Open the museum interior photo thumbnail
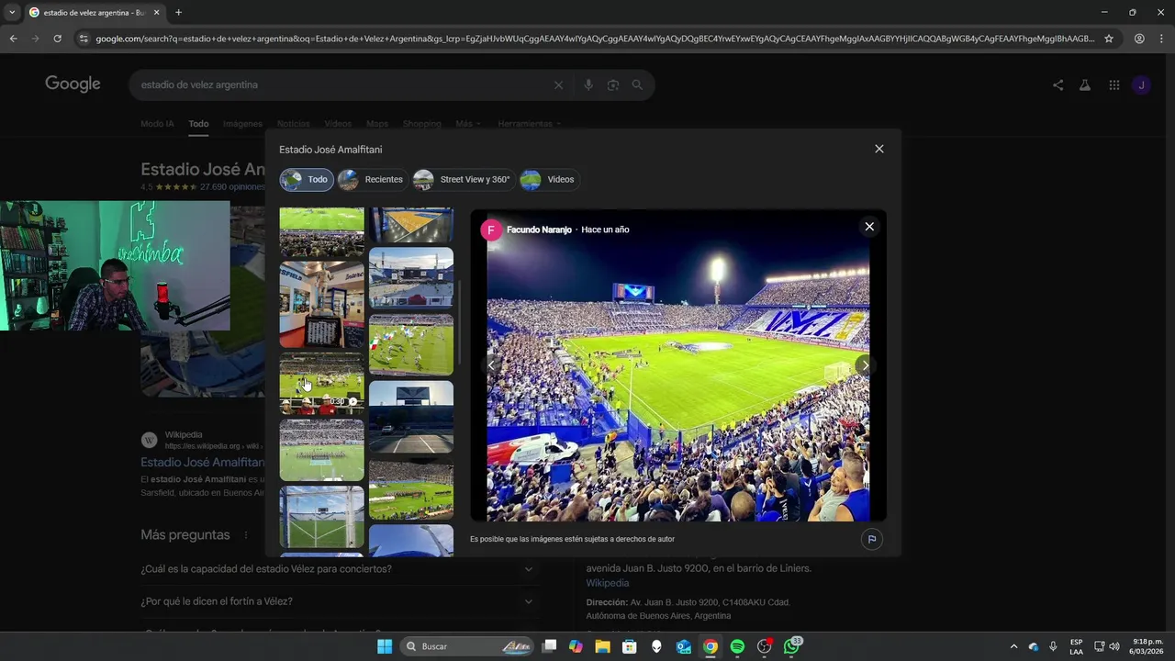 coord(321,305)
